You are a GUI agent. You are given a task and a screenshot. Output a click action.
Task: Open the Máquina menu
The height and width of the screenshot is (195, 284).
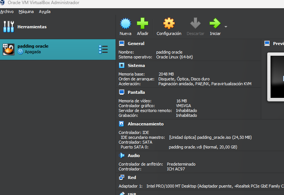coord(26,12)
